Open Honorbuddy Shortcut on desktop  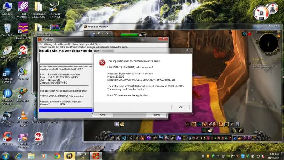54,8
